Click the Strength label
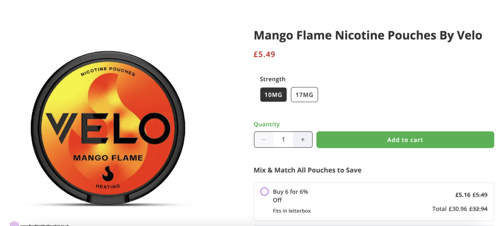The height and width of the screenshot is (226, 498). [x=273, y=79]
